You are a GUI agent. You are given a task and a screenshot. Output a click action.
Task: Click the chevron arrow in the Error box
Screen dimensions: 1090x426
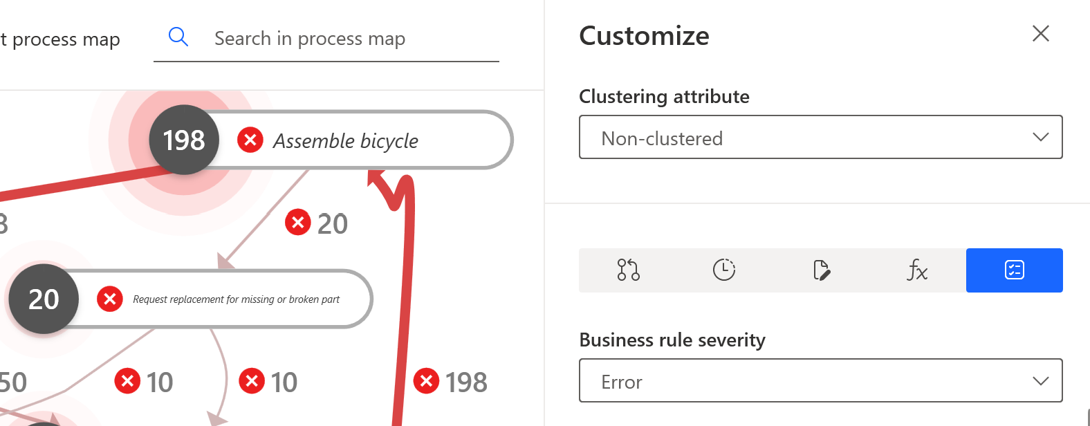click(x=1040, y=381)
